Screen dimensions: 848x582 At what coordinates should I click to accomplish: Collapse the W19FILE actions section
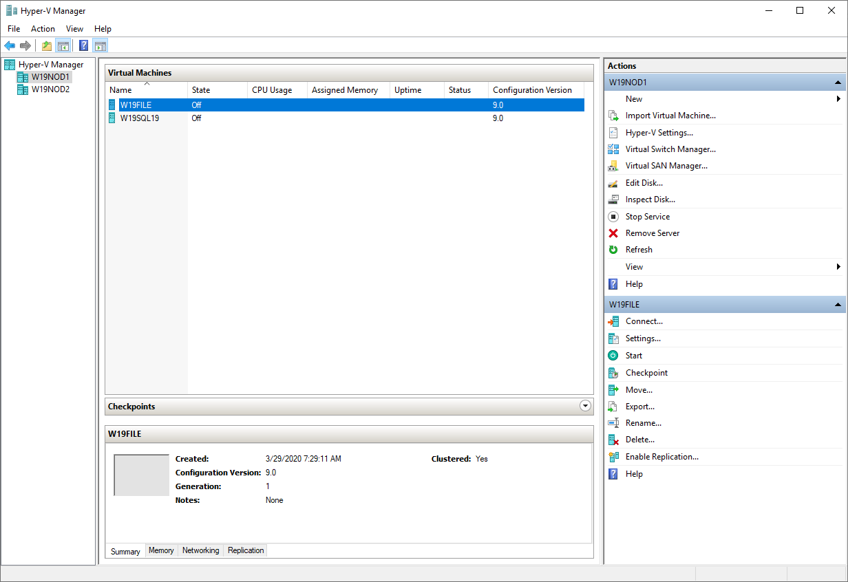click(838, 304)
